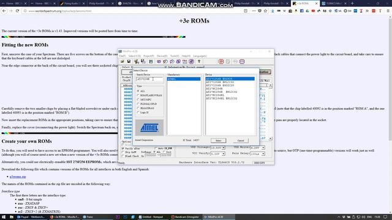This screenshot has height=220, width=392.
Task: Click the Save file icon in MiniPro toolbar
Action: 129,61
